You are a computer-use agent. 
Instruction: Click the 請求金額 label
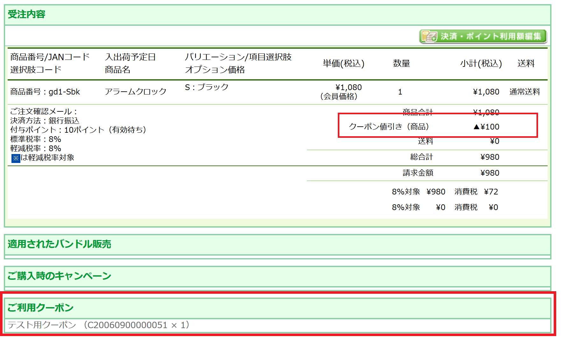[418, 173]
